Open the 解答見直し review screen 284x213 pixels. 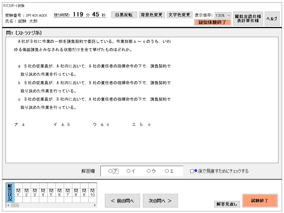point(226,204)
